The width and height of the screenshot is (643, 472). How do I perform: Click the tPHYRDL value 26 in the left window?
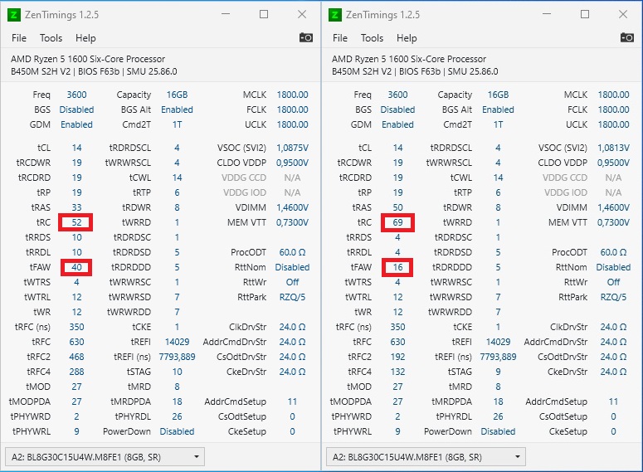(177, 416)
